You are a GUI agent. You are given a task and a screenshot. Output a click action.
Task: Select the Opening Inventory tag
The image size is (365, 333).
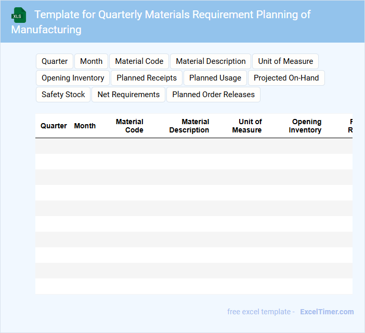pyautogui.click(x=73, y=78)
